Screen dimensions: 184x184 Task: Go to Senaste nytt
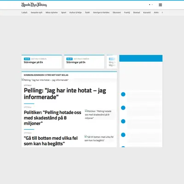tap(36, 12)
